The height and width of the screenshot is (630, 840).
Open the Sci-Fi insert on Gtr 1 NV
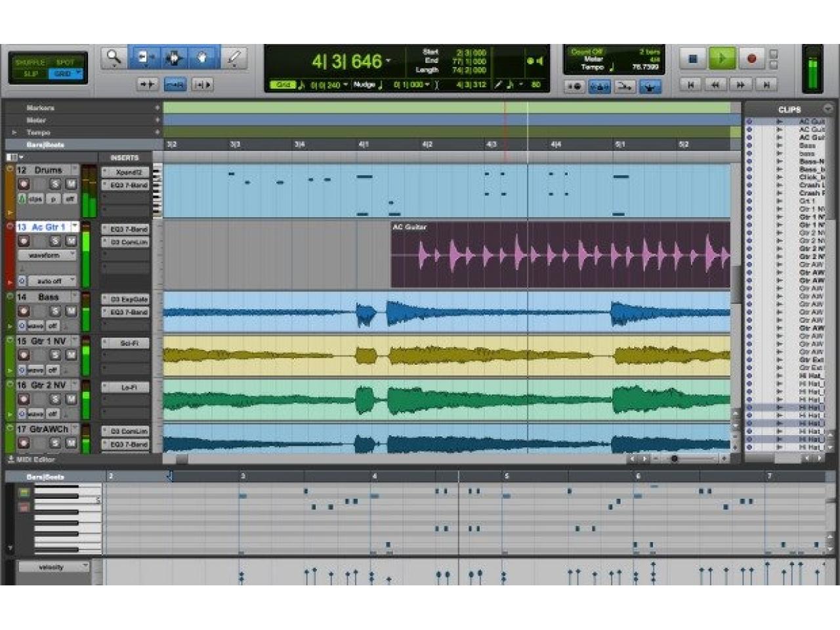[125, 343]
